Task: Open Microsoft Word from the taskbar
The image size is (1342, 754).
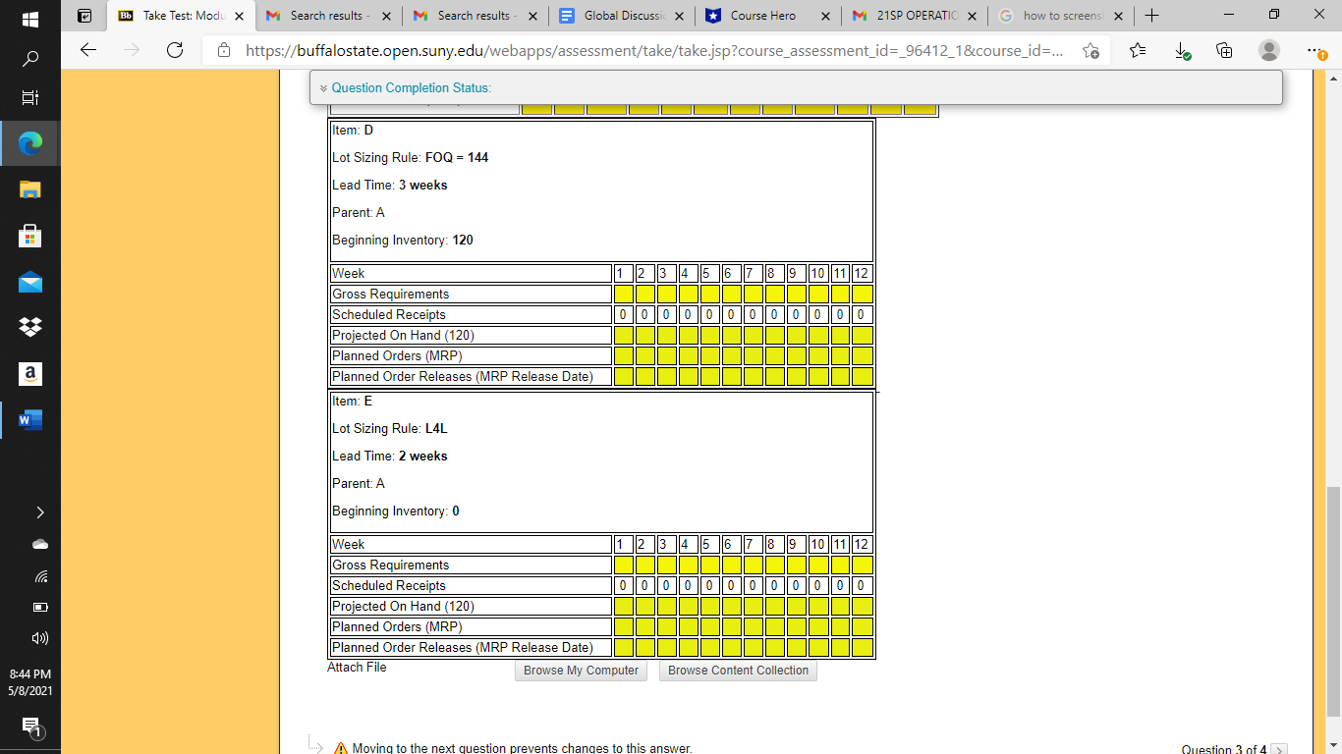Action: point(28,419)
